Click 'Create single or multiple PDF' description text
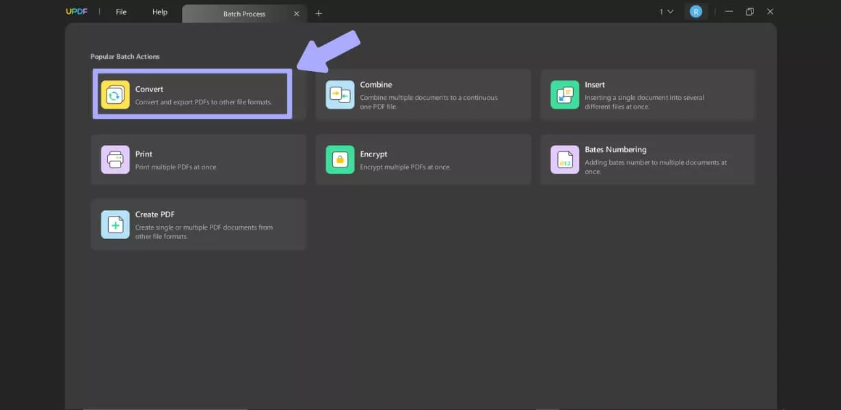This screenshot has height=410, width=841. (204, 232)
